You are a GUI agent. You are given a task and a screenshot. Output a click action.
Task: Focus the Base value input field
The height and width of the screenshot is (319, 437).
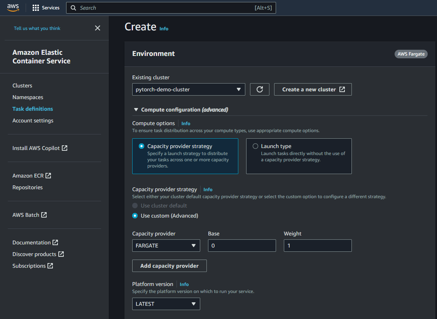pyautogui.click(x=242, y=246)
